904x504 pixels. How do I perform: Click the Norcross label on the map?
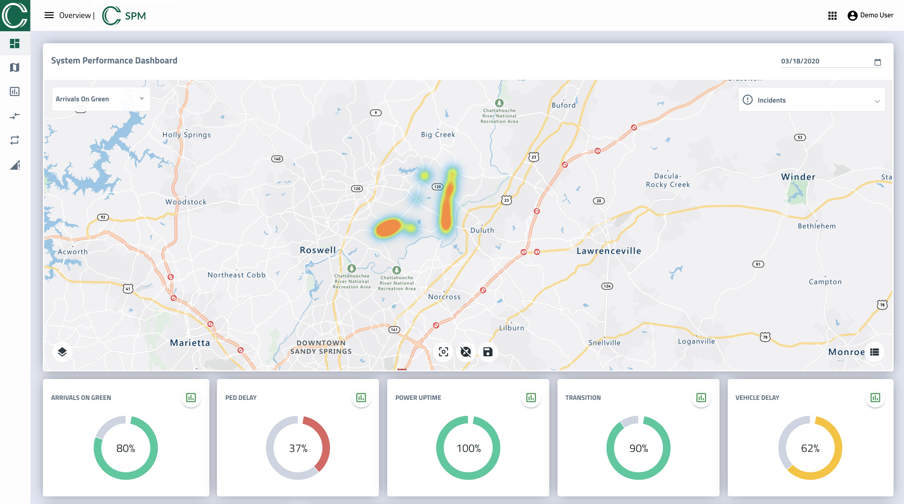(x=444, y=297)
